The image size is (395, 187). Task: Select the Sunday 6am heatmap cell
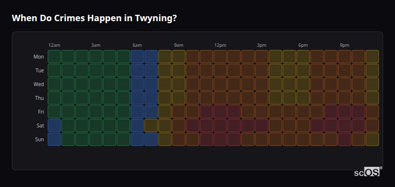point(137,139)
